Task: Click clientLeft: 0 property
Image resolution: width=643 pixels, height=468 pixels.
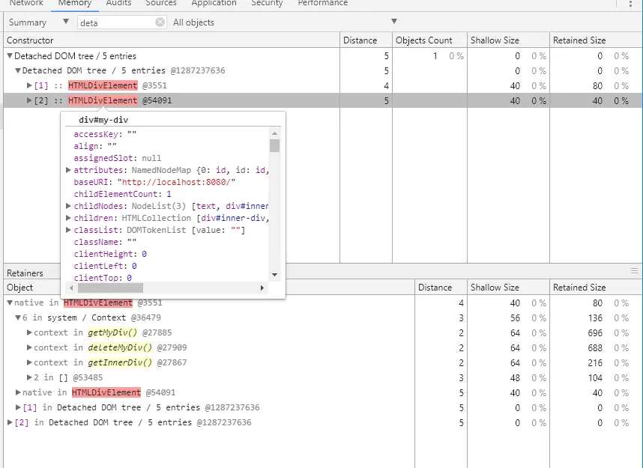Action: (x=106, y=266)
